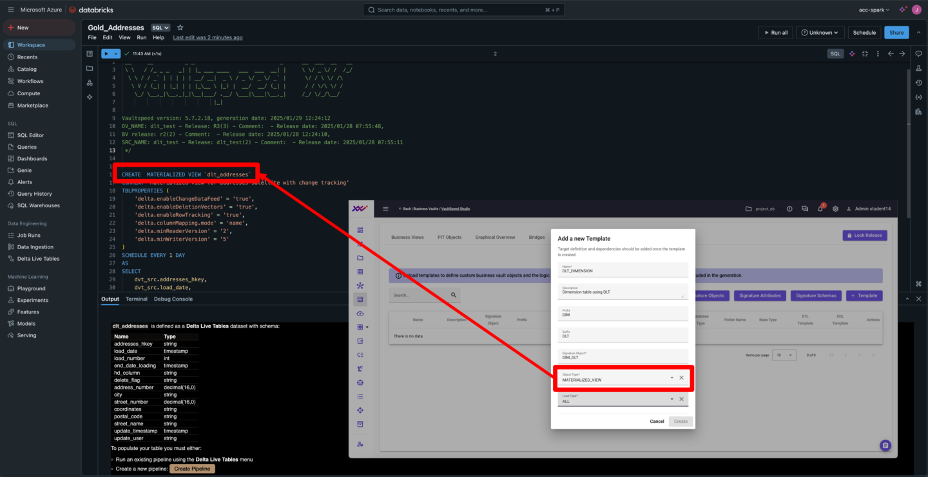Open the Object Type dropdown in template dialog
928x477 pixels.
click(672, 378)
